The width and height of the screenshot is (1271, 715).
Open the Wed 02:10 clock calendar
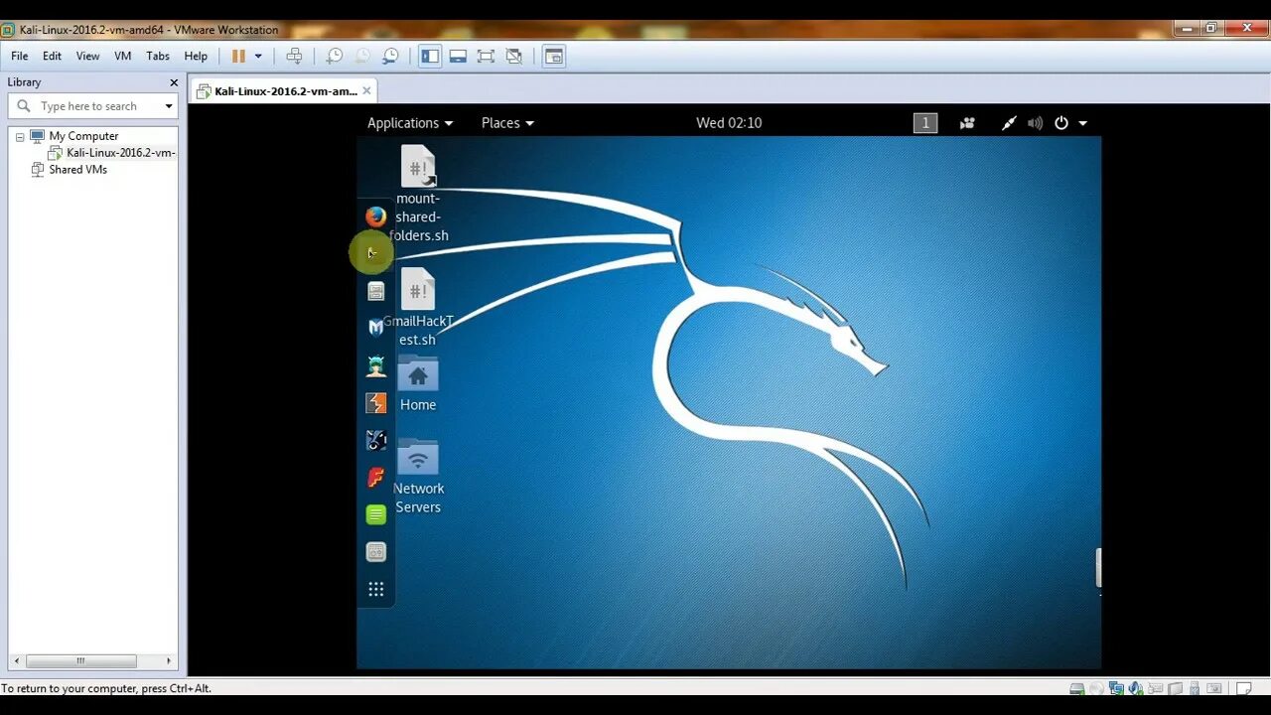(x=729, y=123)
